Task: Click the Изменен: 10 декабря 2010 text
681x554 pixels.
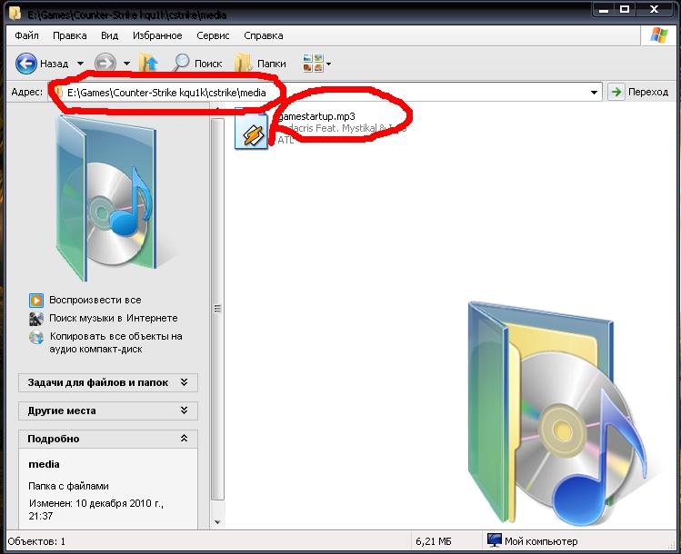Action: click(96, 509)
